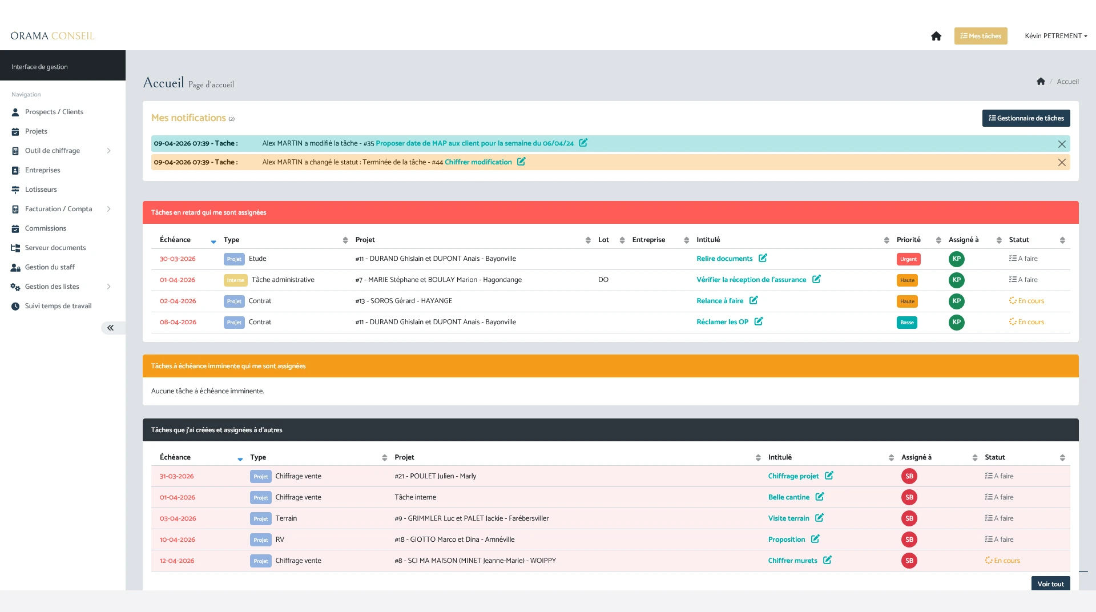Expand the Outil de chiffrage submenu
Viewport: 1096px width, 612px height.
point(108,151)
